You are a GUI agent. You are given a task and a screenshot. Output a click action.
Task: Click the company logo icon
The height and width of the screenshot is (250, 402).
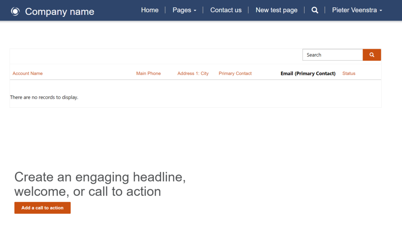pos(15,11)
